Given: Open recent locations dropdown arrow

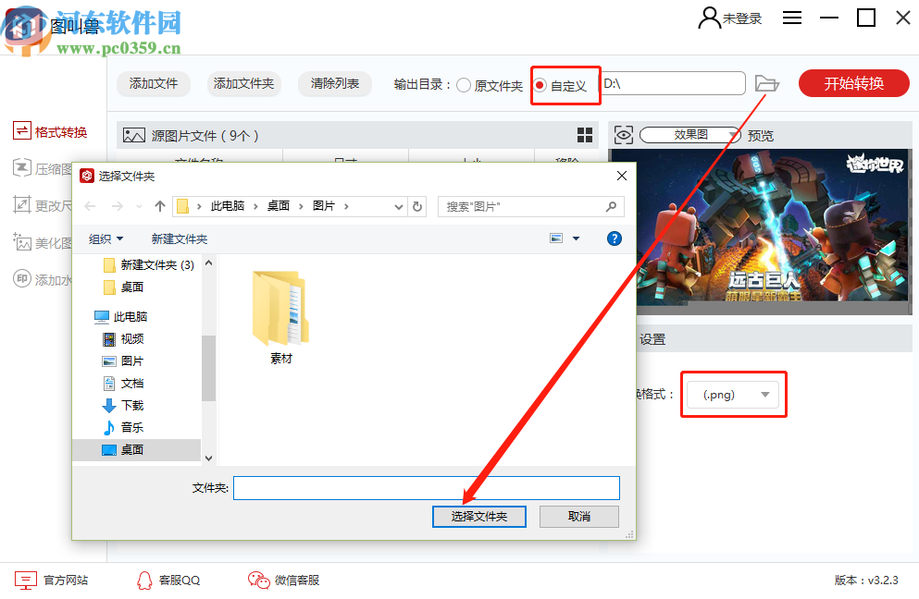Looking at the screenshot, I should click(139, 206).
